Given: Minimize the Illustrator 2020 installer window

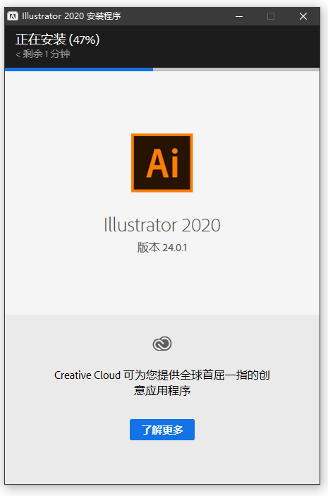Looking at the screenshot, I should (239, 16).
